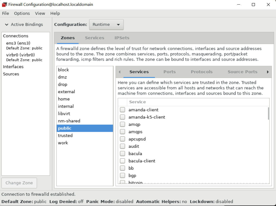Select the internal zone

pos(85,106)
